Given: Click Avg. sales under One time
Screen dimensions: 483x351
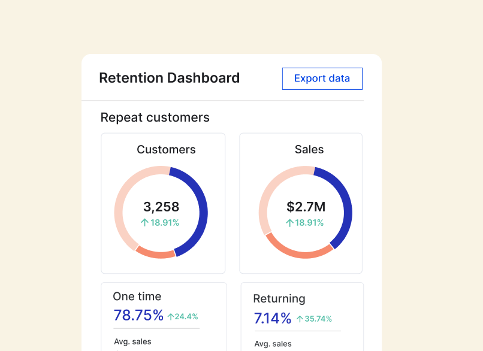Looking at the screenshot, I should [132, 341].
